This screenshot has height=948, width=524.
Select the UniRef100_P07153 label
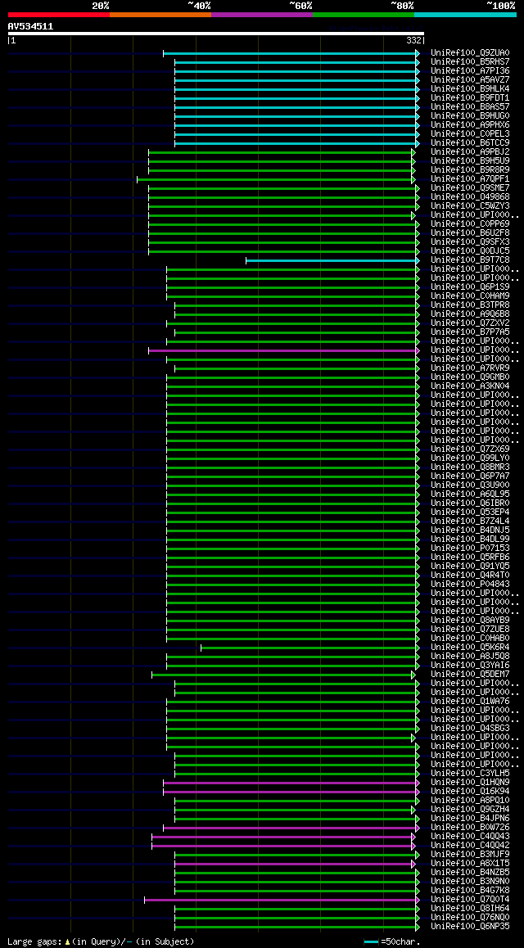(x=470, y=549)
